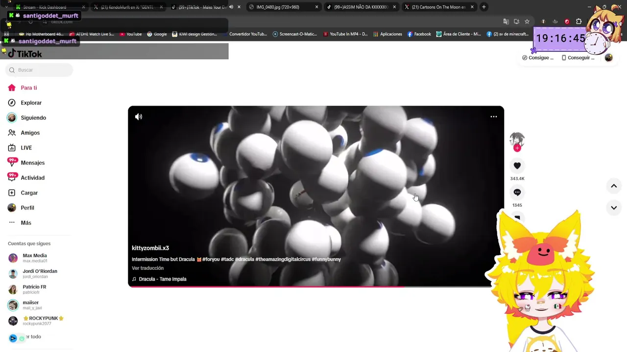Open KiWi design Gestión bookmark

click(x=194, y=34)
